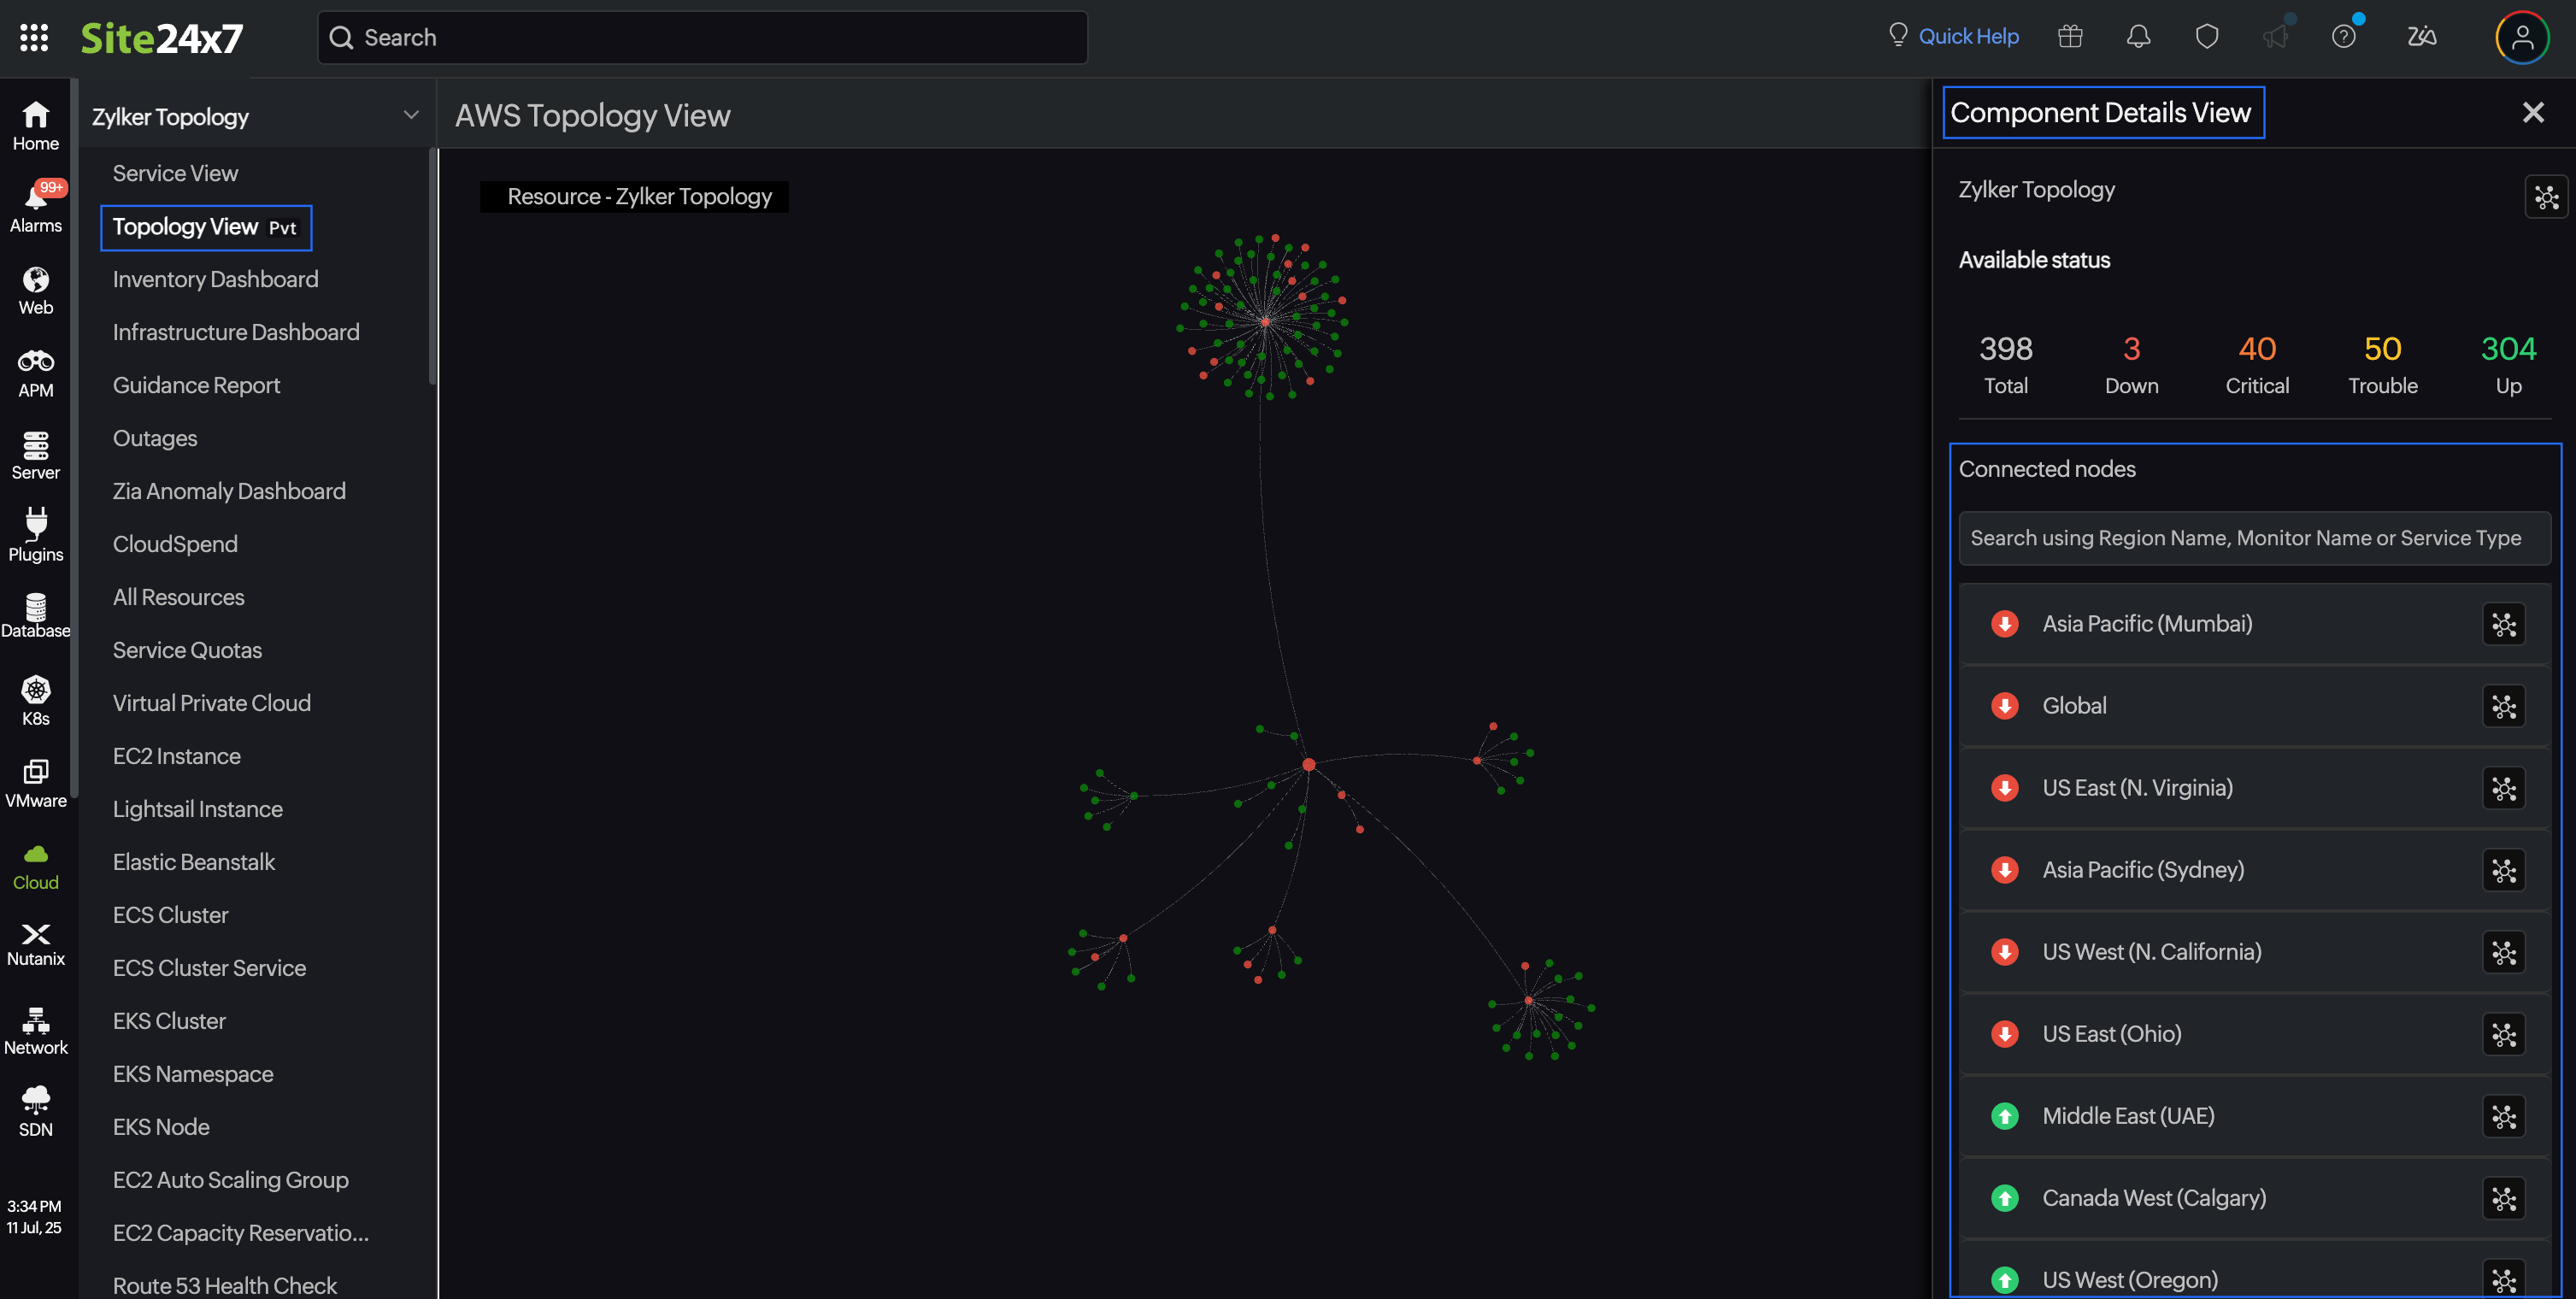Open the help question mark icon
The height and width of the screenshot is (1299, 2576).
2343,37
